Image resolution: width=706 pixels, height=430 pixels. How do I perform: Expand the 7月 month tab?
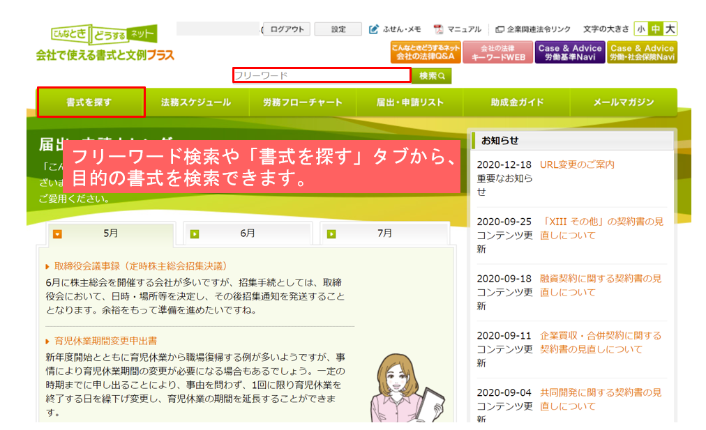pyautogui.click(x=384, y=233)
